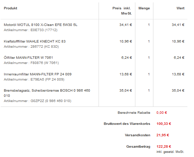Open Kraftstofffilter MAHLE KNECHT KC 83 product

click(35, 41)
